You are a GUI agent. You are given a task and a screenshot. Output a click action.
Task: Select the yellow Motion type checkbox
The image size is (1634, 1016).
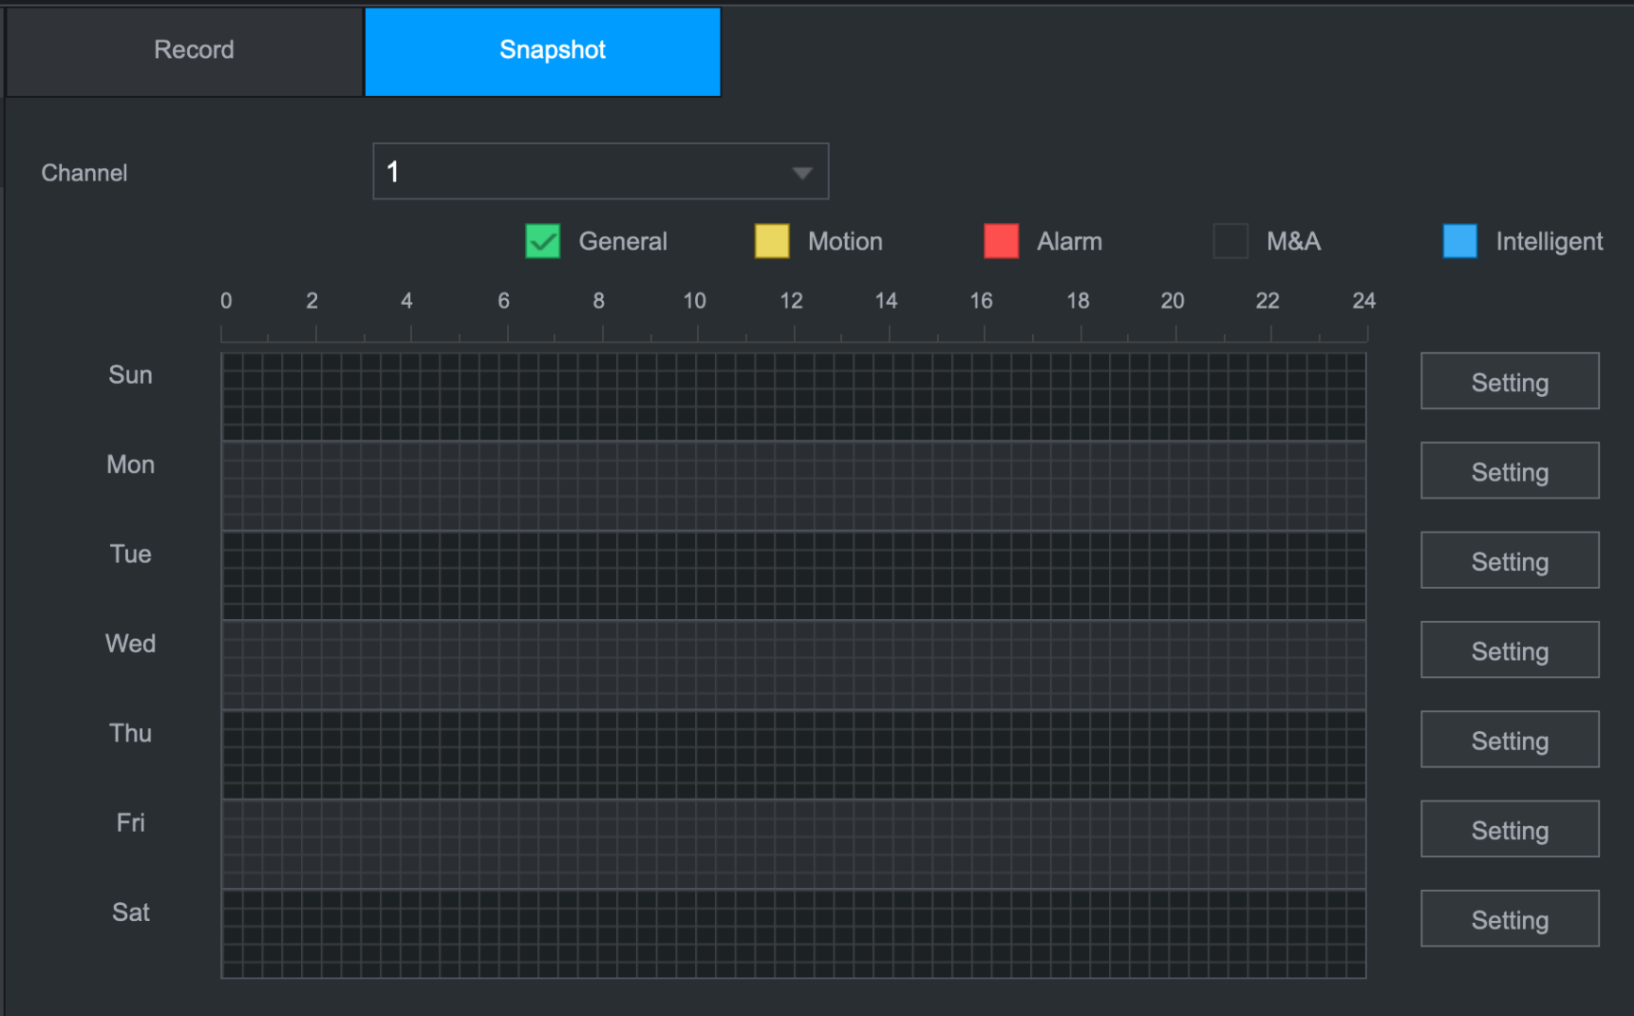[x=772, y=241]
